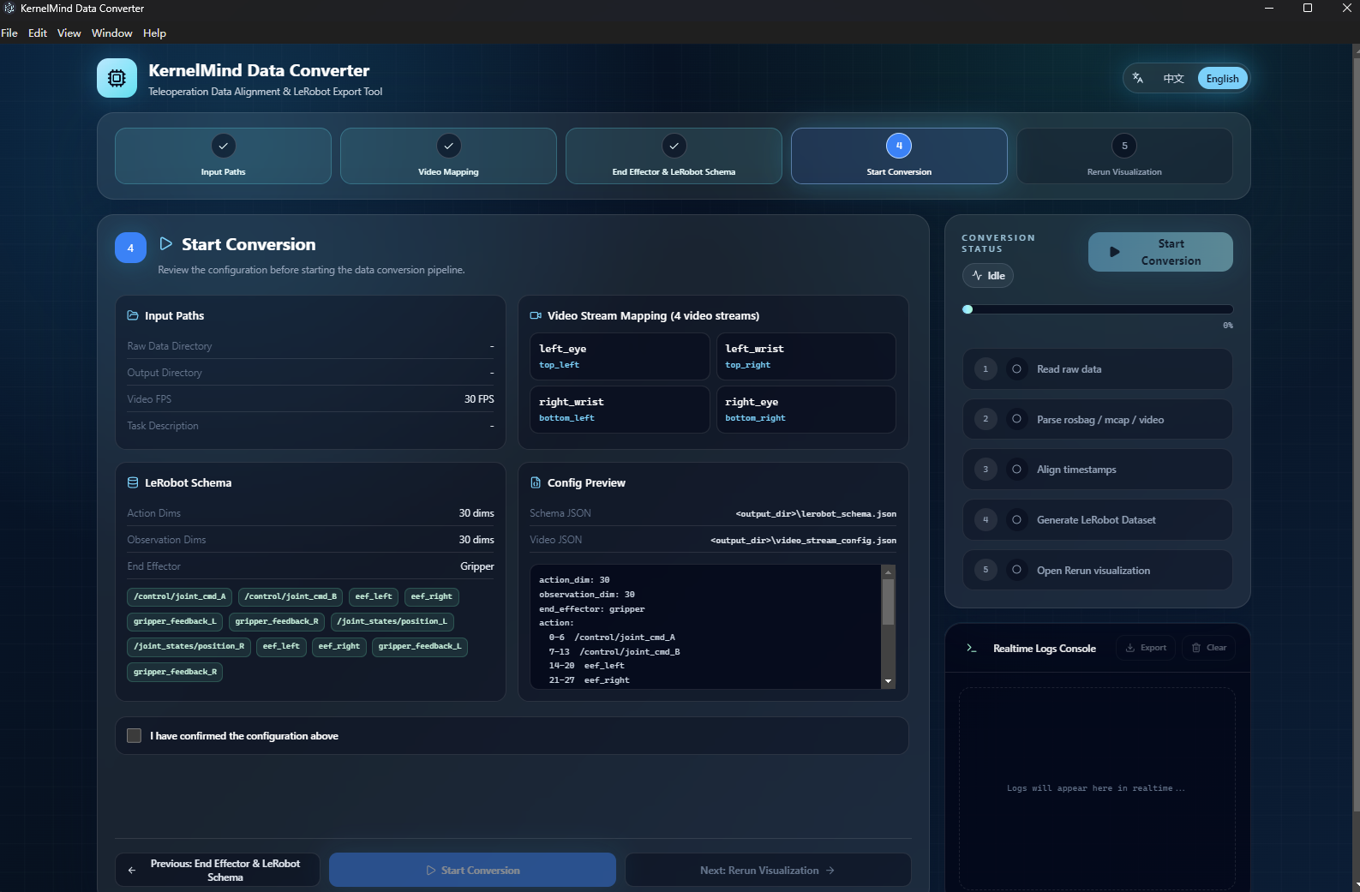Image resolution: width=1360 pixels, height=892 pixels.
Task: Click the terminal prompt icon in Logs Console
Action: pyautogui.click(x=971, y=648)
